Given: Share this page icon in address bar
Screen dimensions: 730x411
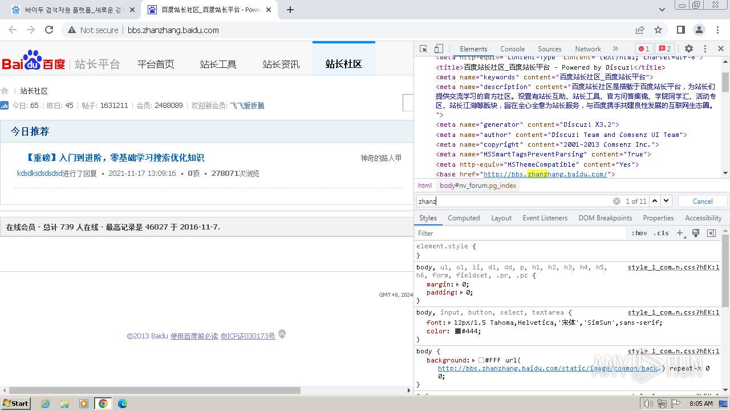Looking at the screenshot, I should tap(640, 30).
